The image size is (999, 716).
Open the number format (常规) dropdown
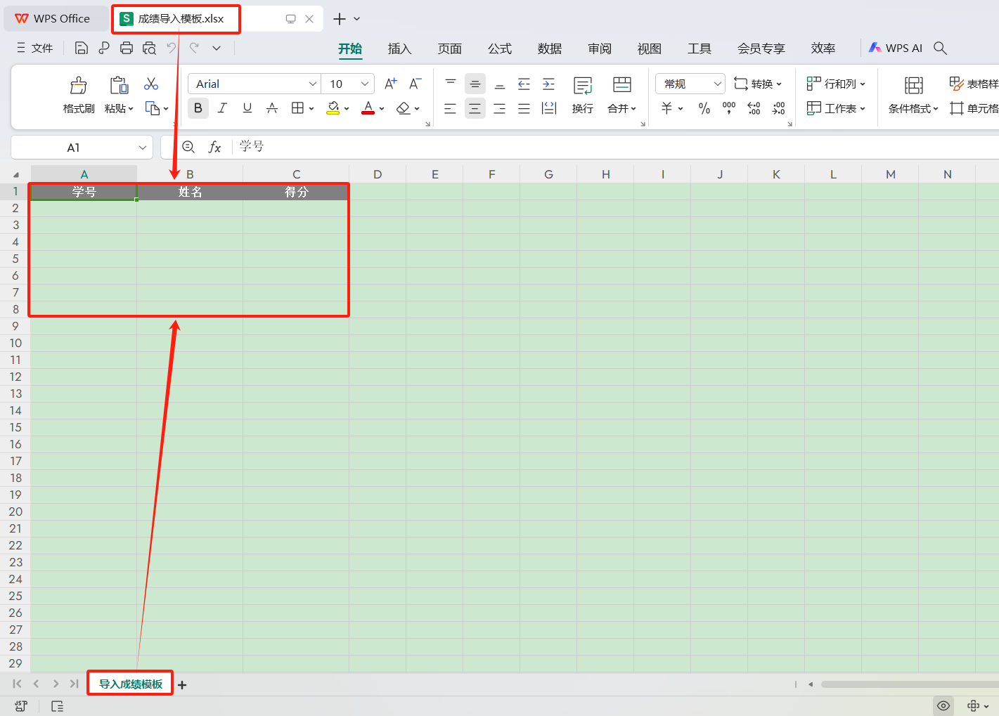[717, 84]
